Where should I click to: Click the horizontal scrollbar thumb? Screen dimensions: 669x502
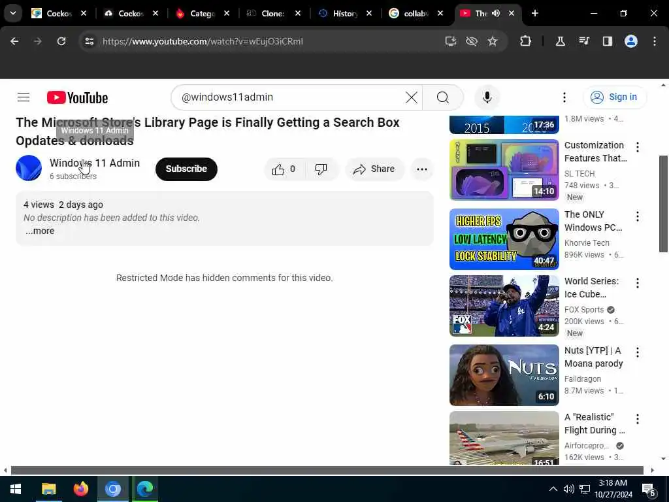(x=327, y=471)
